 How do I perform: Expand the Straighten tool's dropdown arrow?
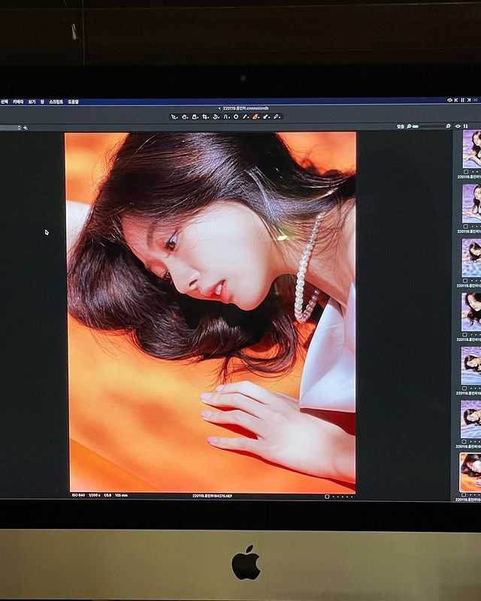219,117
